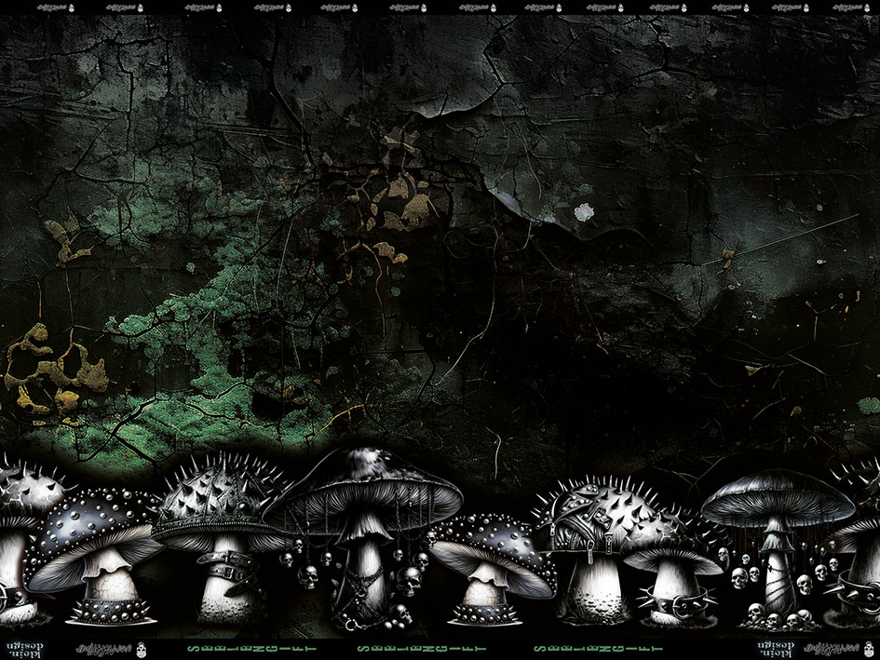The width and height of the screenshot is (880, 660).
Task: Click the large central mushroom cap
Action: (x=368, y=484)
